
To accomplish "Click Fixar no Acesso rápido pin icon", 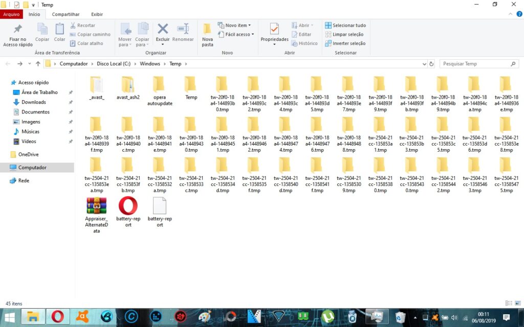I will click(18, 30).
